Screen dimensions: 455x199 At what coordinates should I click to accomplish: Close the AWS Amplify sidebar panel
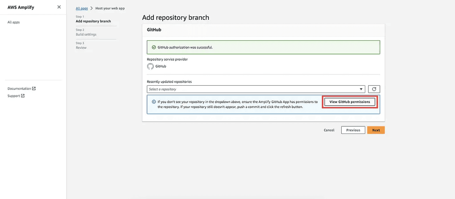(x=59, y=7)
